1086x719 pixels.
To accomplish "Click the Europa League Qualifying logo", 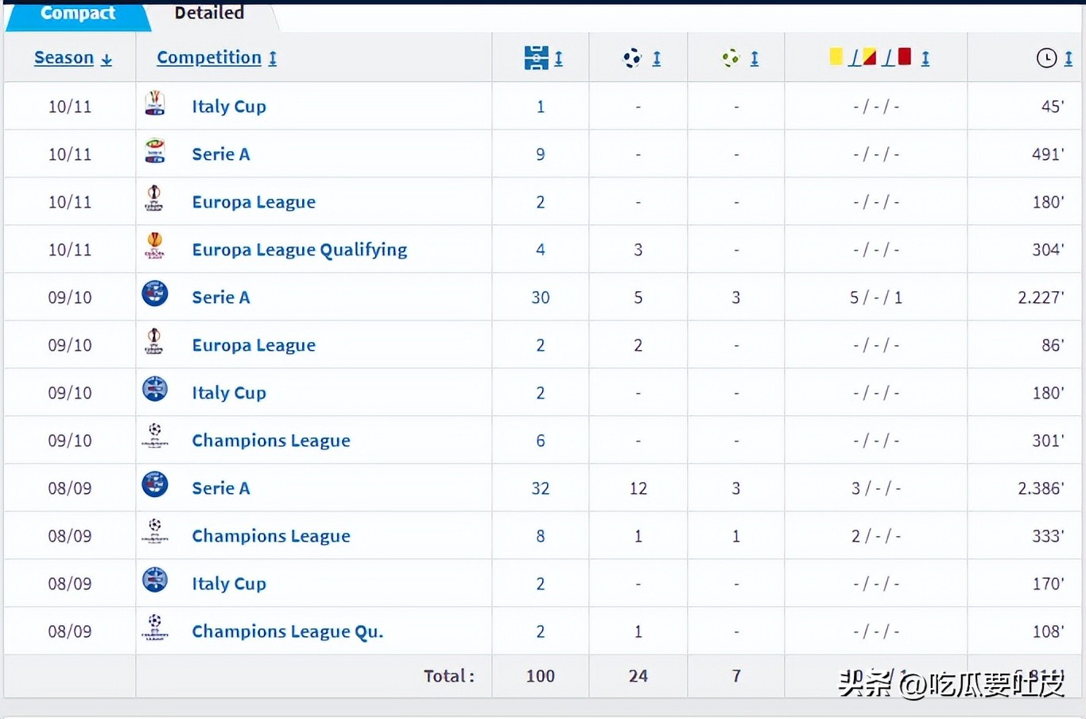I will (x=155, y=246).
